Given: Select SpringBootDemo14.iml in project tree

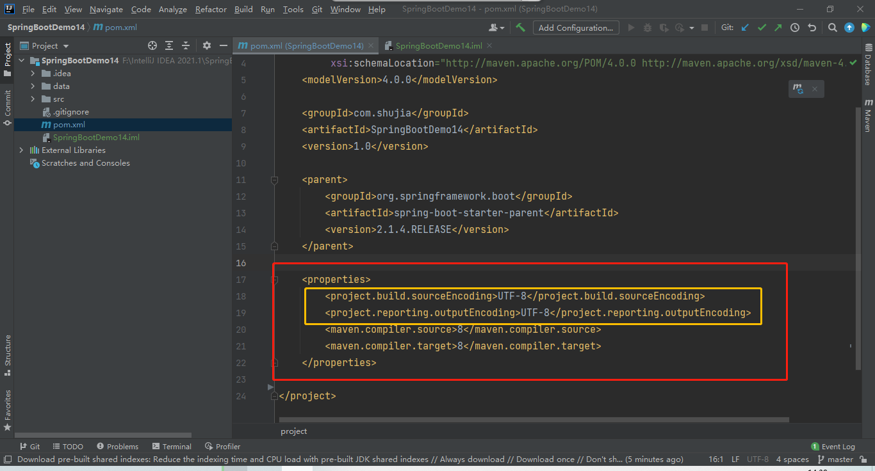Looking at the screenshot, I should [96, 138].
